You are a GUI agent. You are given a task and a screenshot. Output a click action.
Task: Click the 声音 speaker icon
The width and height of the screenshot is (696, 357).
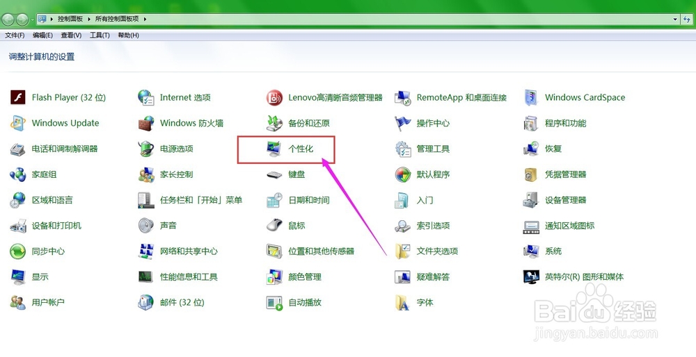[x=146, y=226]
